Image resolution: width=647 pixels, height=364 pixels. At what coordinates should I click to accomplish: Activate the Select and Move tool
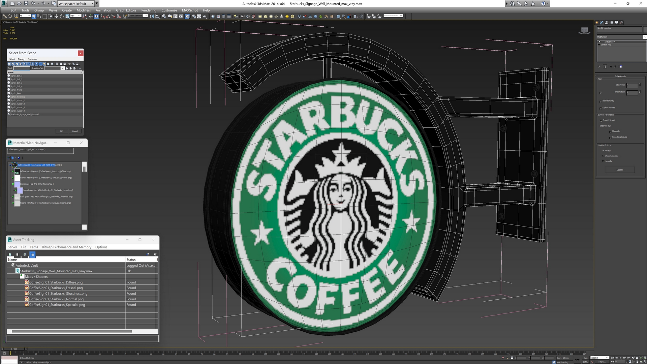pyautogui.click(x=56, y=16)
